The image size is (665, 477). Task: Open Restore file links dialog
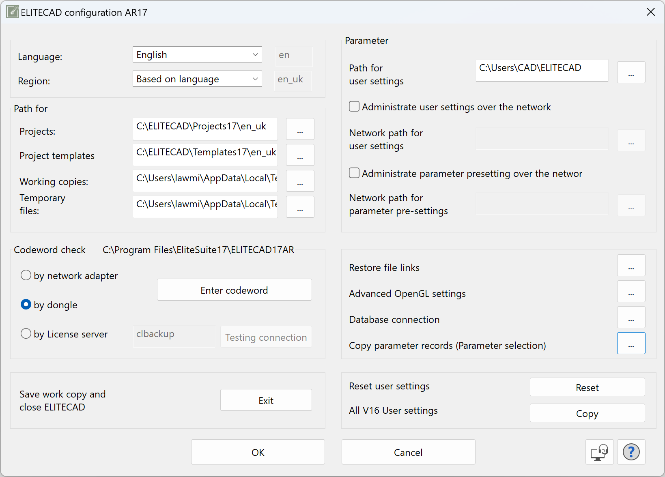point(631,265)
